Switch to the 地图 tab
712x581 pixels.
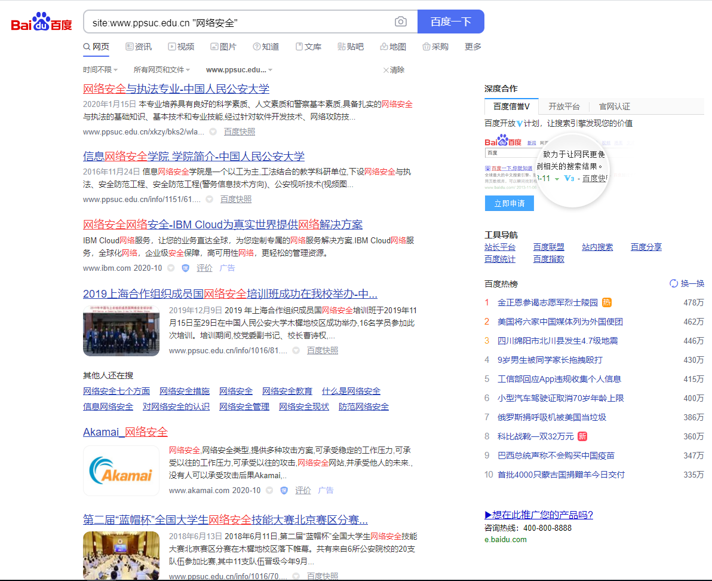coord(393,47)
